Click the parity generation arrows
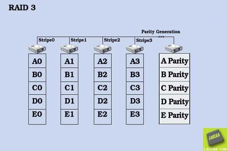Screen dimensions: 227x151 [161, 37]
